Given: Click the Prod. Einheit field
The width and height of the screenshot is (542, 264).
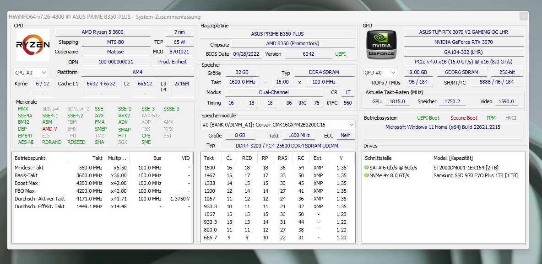Looking at the screenshot, I should (173, 62).
